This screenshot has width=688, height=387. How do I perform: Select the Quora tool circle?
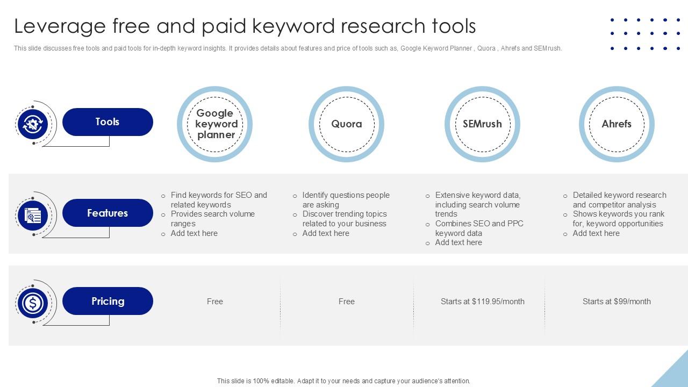[x=347, y=124]
